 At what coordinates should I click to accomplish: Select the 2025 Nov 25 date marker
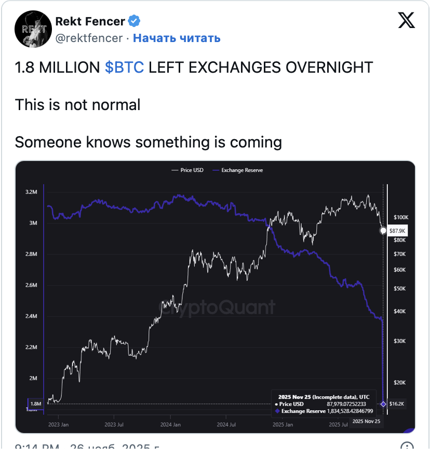click(367, 422)
